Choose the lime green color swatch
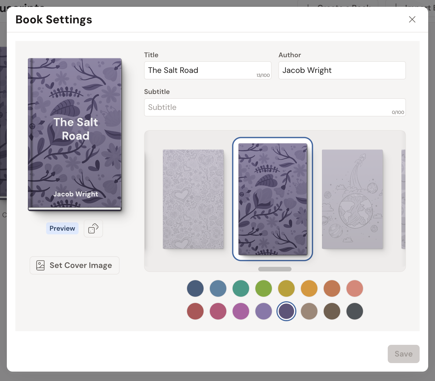The width and height of the screenshot is (435, 381). [264, 288]
